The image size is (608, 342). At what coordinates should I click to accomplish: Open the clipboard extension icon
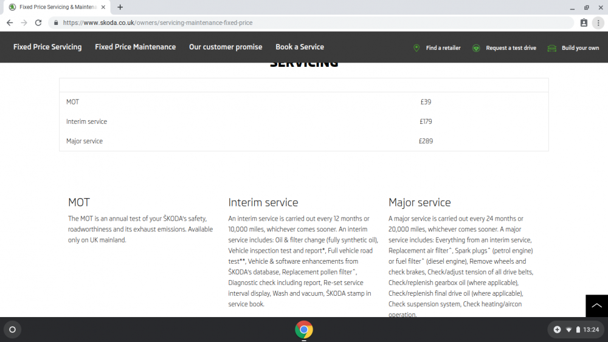click(x=584, y=23)
